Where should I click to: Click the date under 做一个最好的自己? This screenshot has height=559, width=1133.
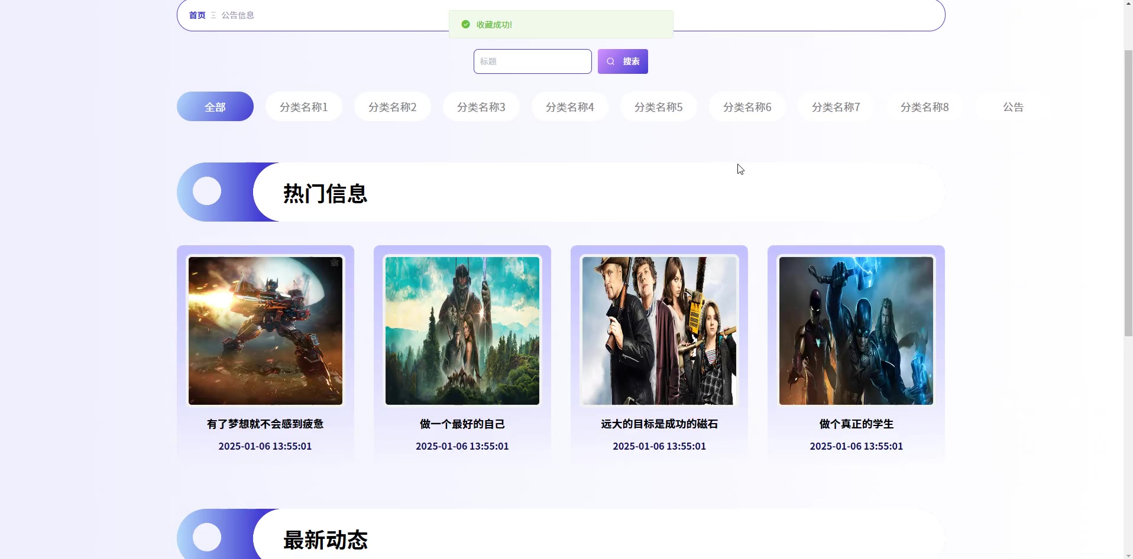[462, 446]
